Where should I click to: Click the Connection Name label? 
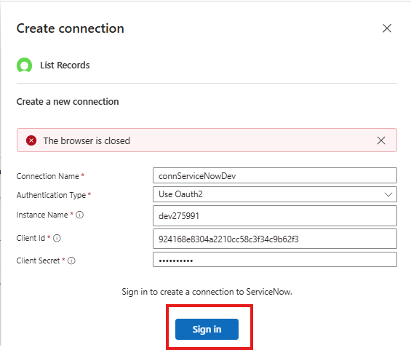(48, 176)
